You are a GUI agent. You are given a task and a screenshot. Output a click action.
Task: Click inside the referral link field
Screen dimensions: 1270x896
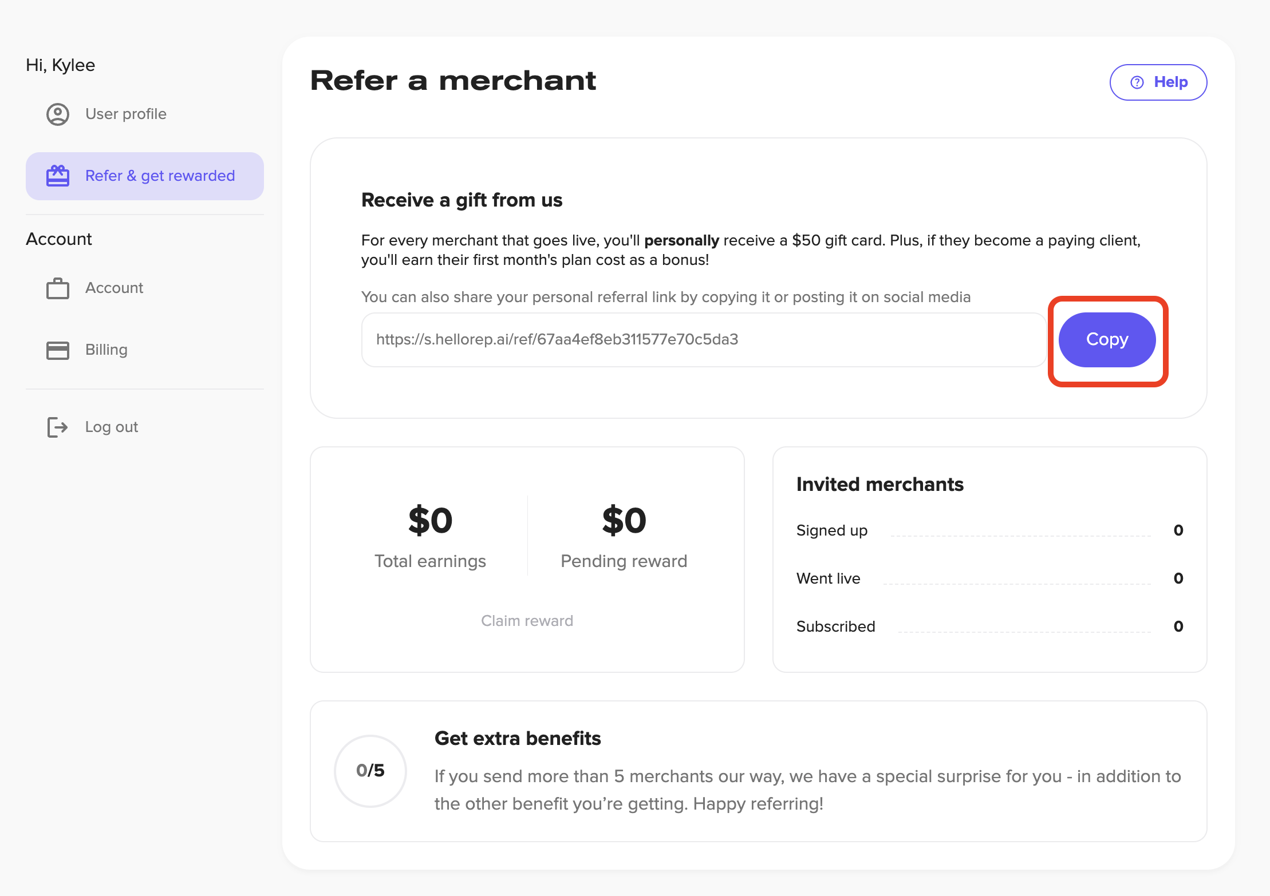click(x=704, y=340)
